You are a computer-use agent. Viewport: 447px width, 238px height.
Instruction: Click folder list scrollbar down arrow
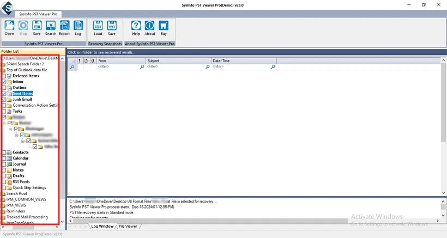(63, 222)
